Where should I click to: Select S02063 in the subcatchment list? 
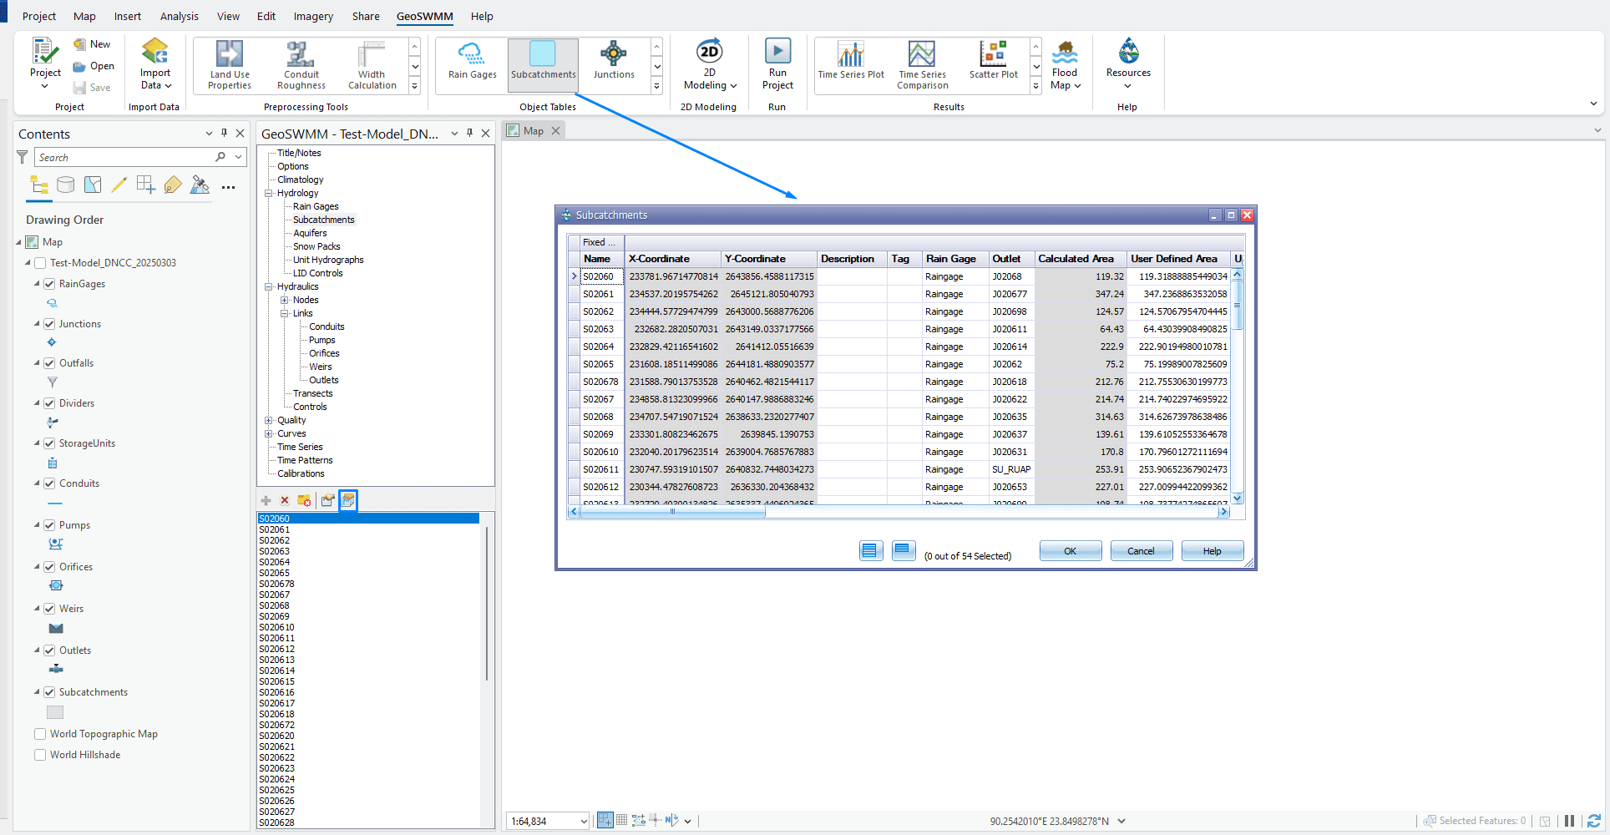pos(275,551)
